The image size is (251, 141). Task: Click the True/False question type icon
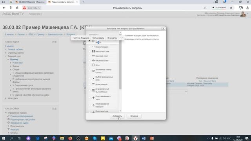tap(93, 47)
